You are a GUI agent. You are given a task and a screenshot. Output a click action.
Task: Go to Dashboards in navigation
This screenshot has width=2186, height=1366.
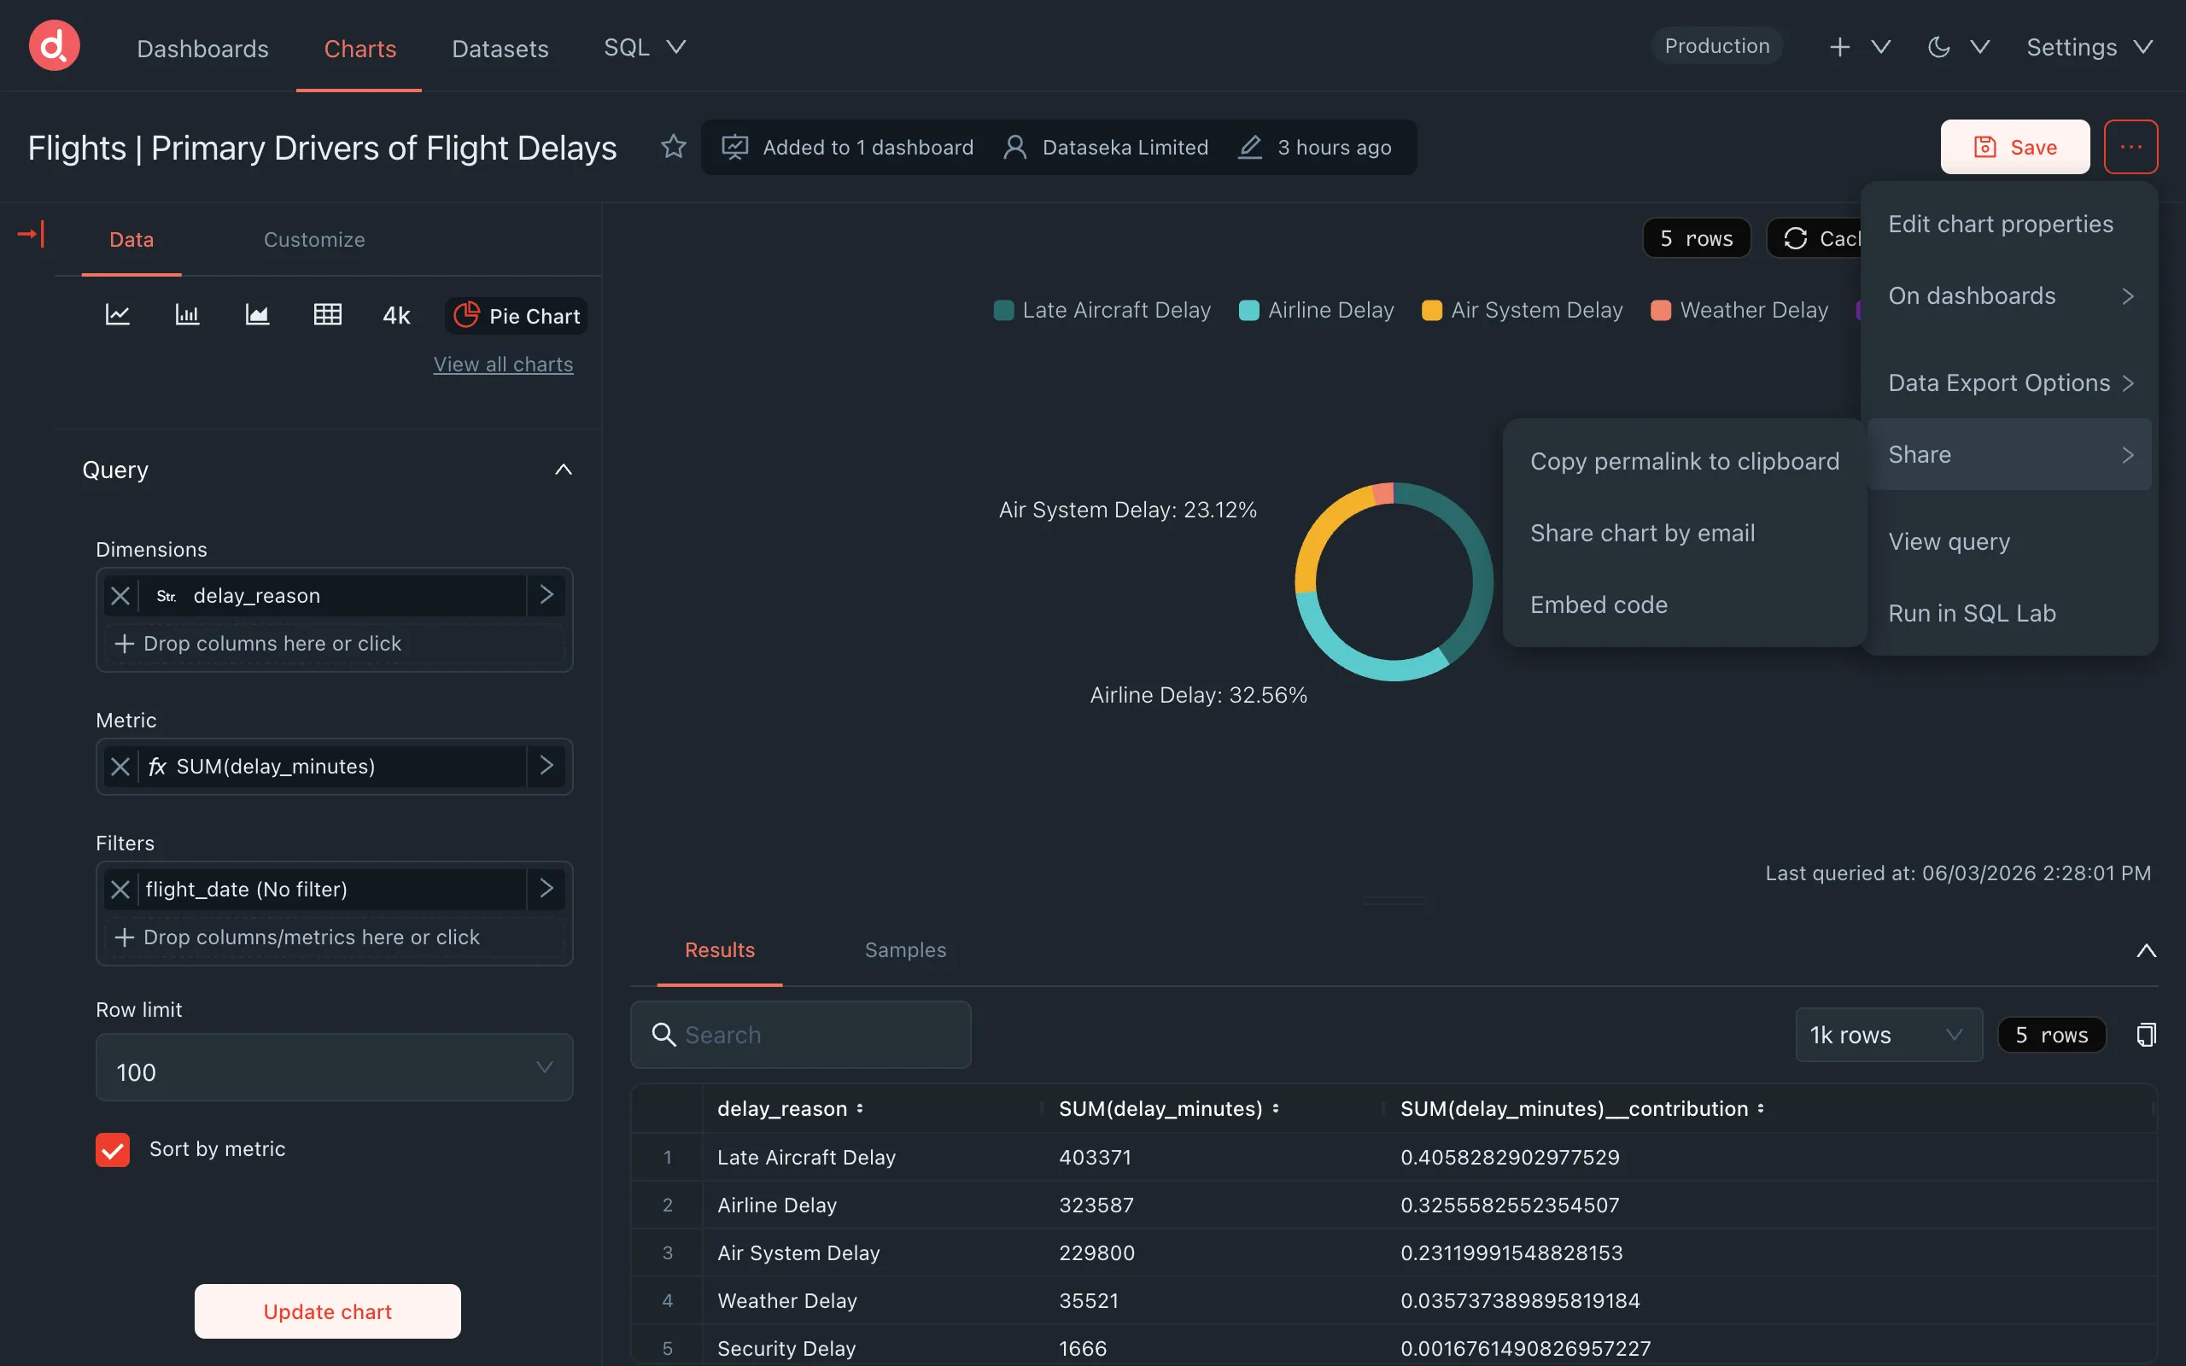[202, 48]
